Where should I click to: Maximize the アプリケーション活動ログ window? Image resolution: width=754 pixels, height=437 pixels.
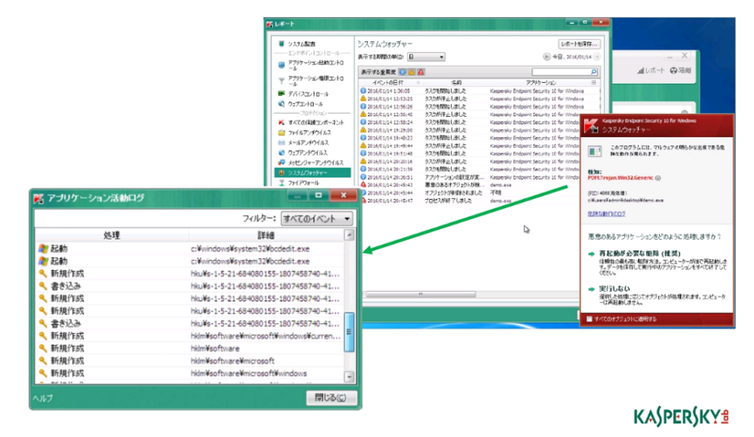coord(318,195)
